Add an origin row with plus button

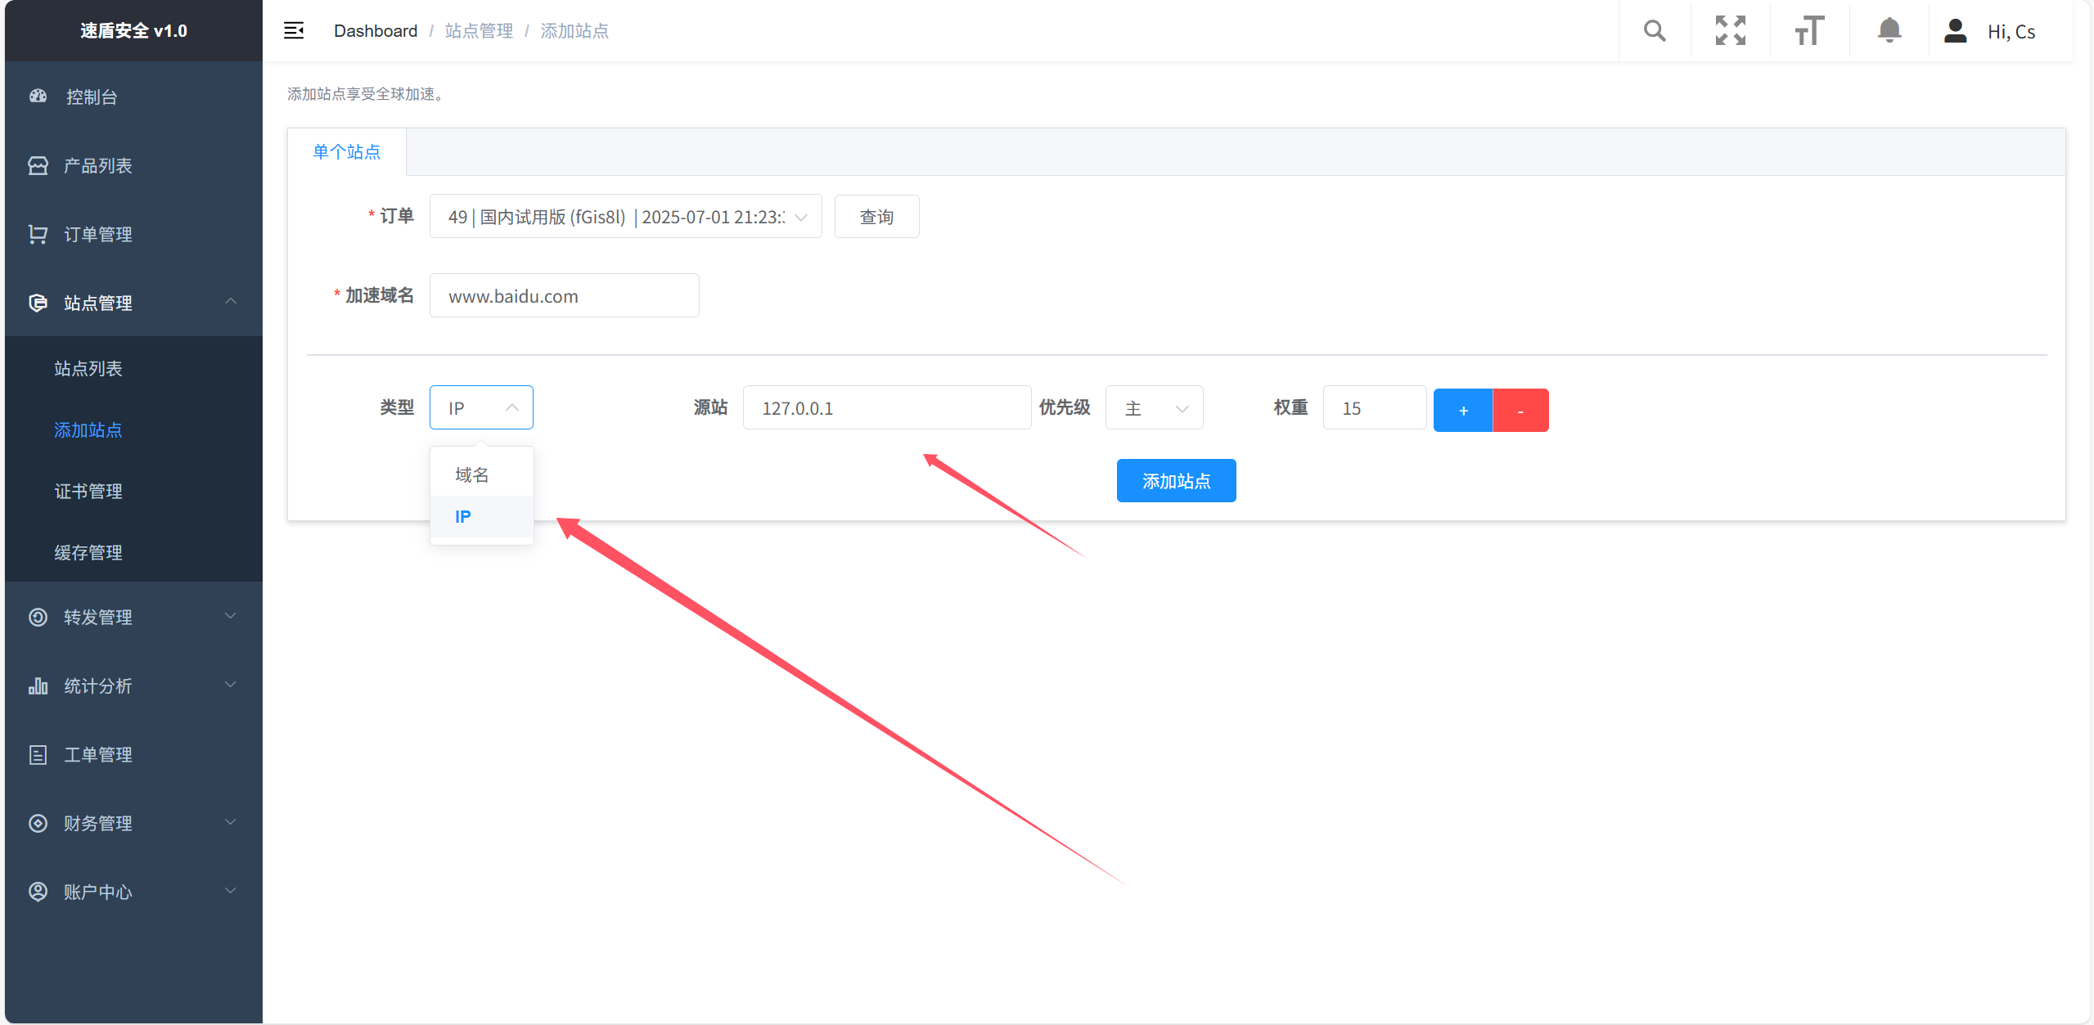pos(1463,410)
